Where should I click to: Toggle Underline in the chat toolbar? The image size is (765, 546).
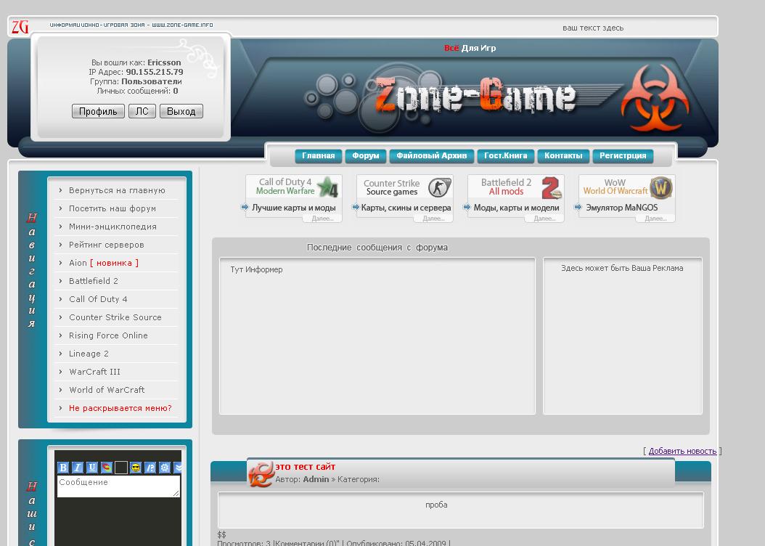(92, 468)
